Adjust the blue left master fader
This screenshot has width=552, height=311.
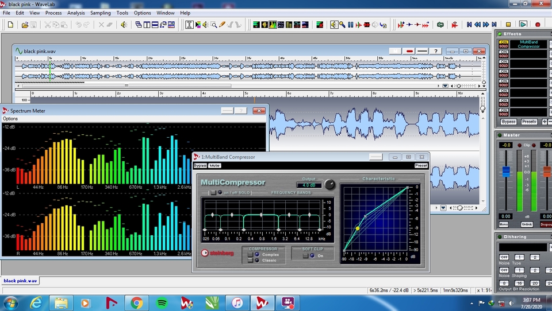tap(506, 172)
